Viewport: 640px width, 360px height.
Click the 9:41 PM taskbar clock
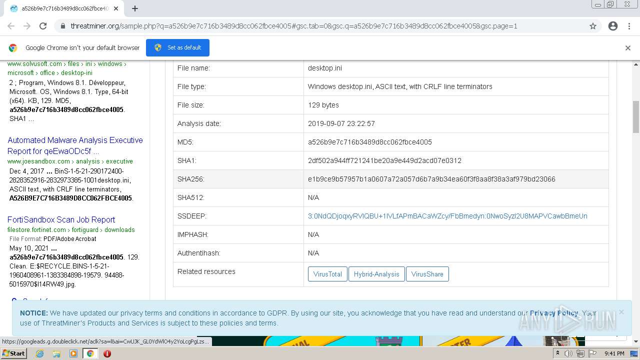tap(614, 353)
